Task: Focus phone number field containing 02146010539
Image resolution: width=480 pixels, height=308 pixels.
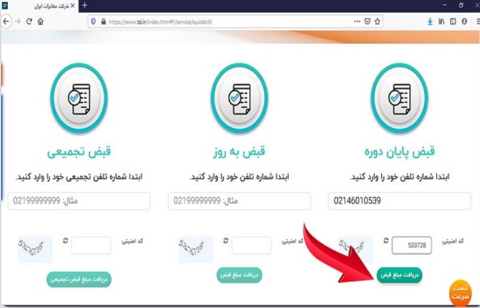Action: (399, 201)
